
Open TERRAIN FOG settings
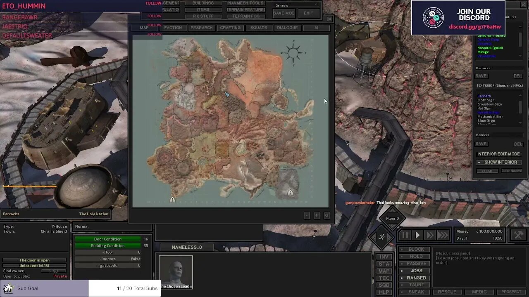tap(246, 16)
